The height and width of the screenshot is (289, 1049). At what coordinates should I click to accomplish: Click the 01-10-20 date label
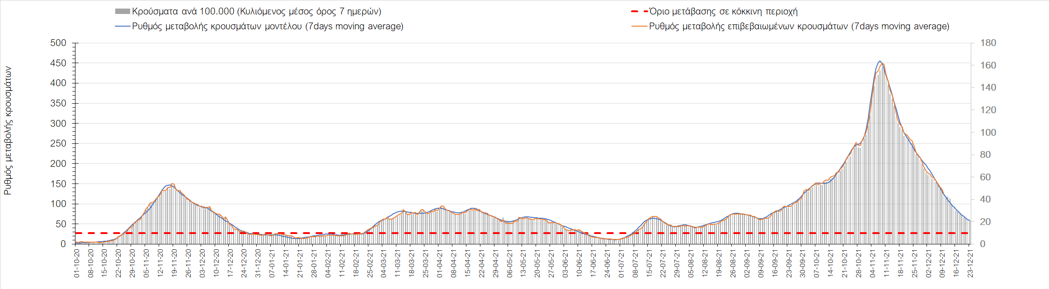click(x=77, y=264)
